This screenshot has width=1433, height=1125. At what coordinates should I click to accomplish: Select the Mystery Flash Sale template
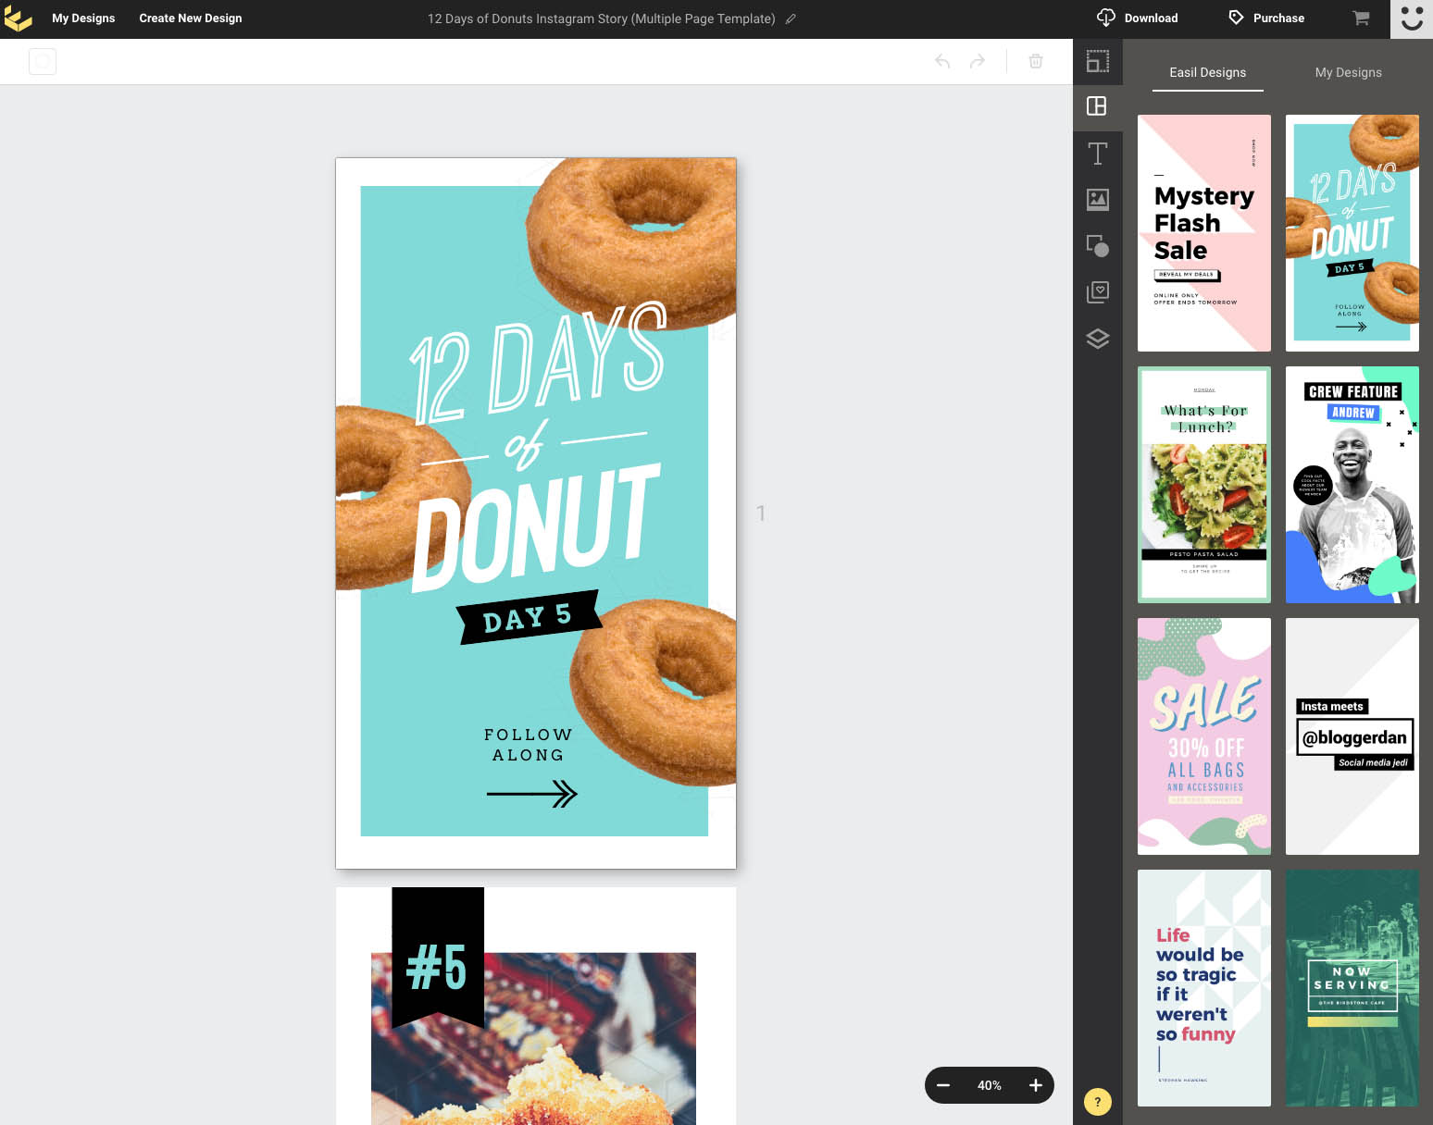[x=1203, y=233]
